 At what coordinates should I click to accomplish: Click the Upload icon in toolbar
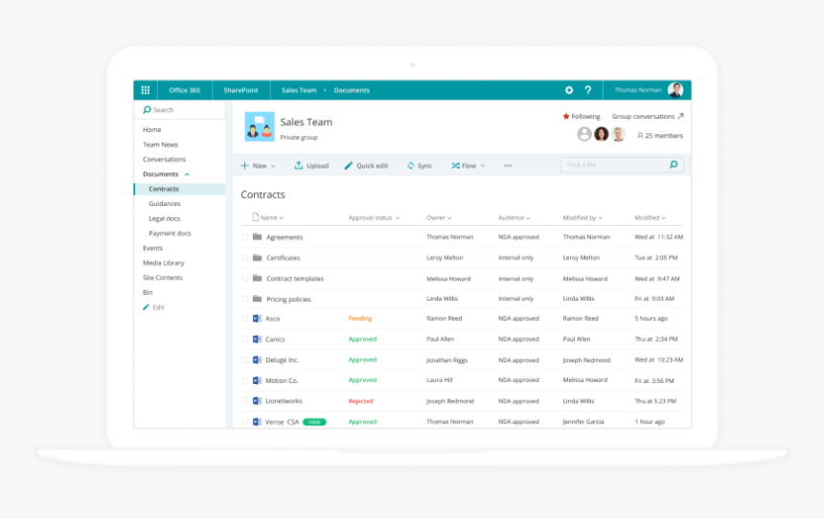tap(299, 166)
